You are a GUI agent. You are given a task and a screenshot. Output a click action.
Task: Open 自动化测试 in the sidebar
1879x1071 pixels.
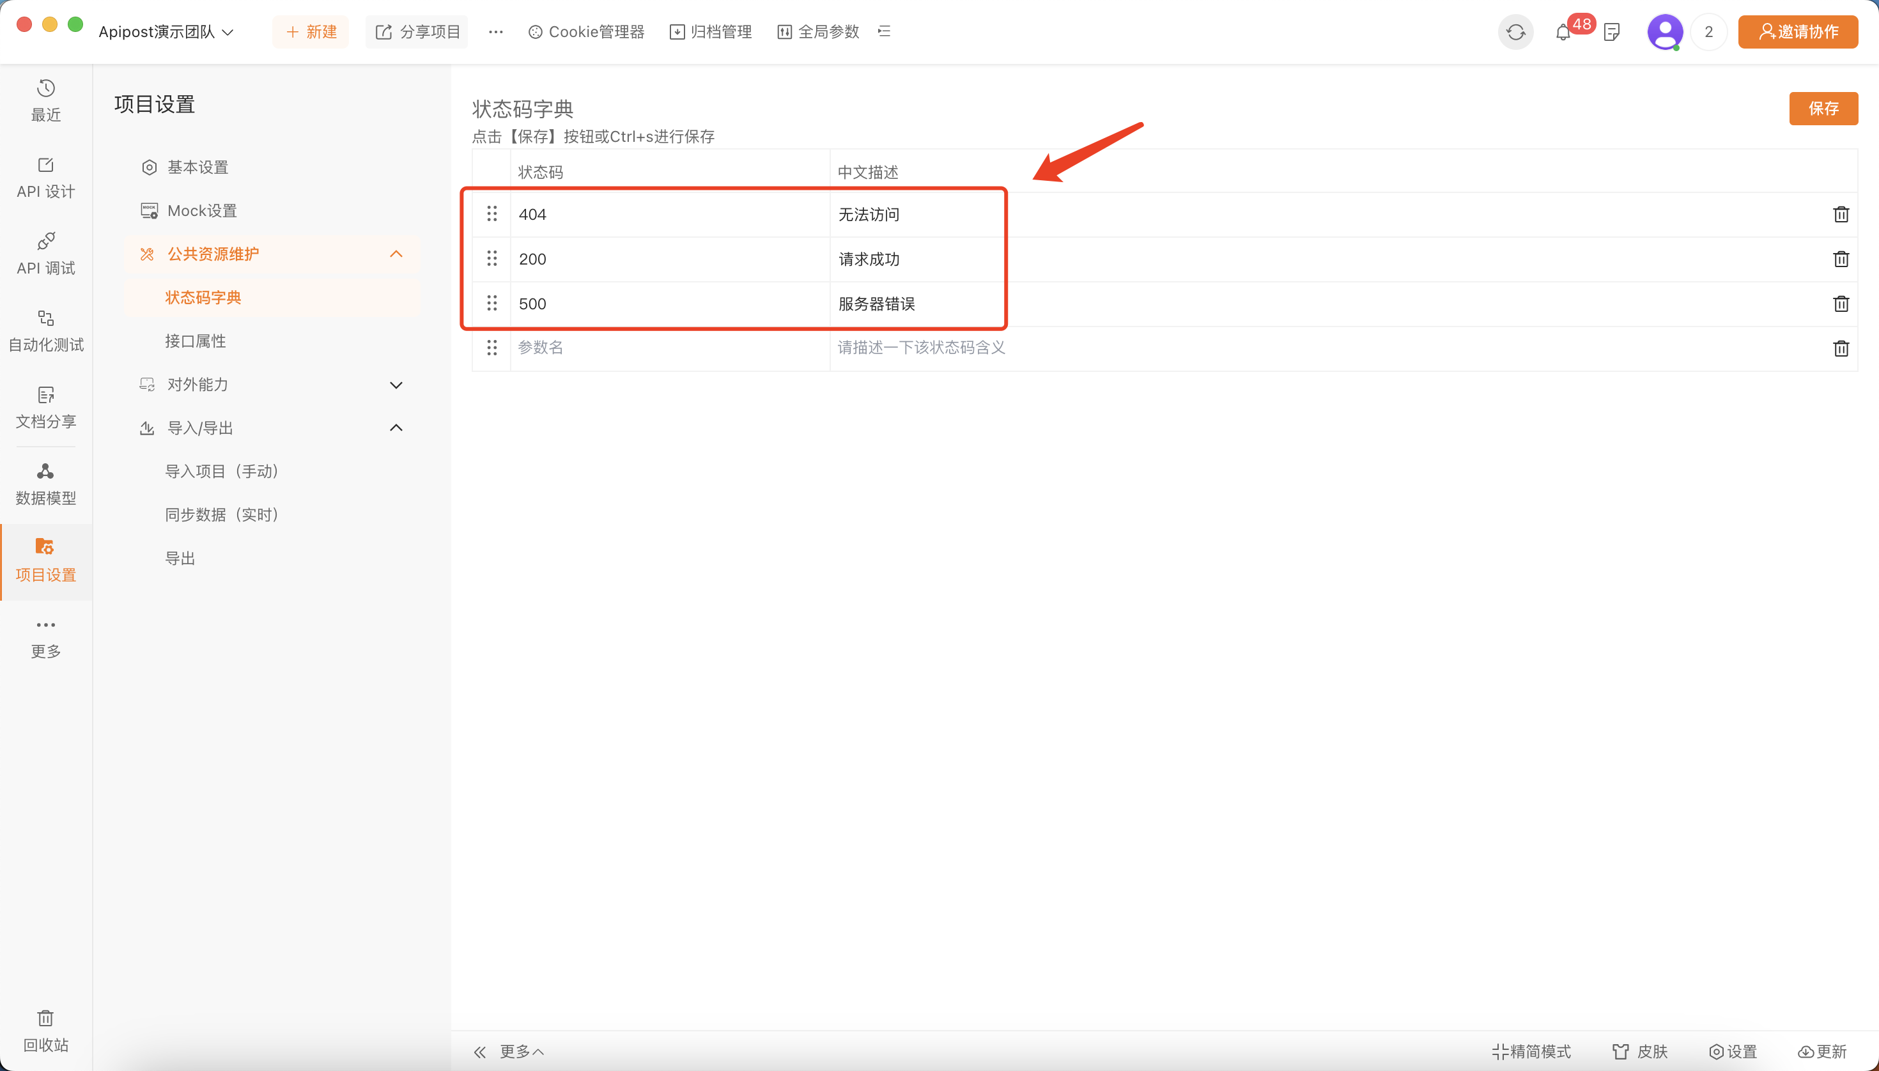point(45,330)
